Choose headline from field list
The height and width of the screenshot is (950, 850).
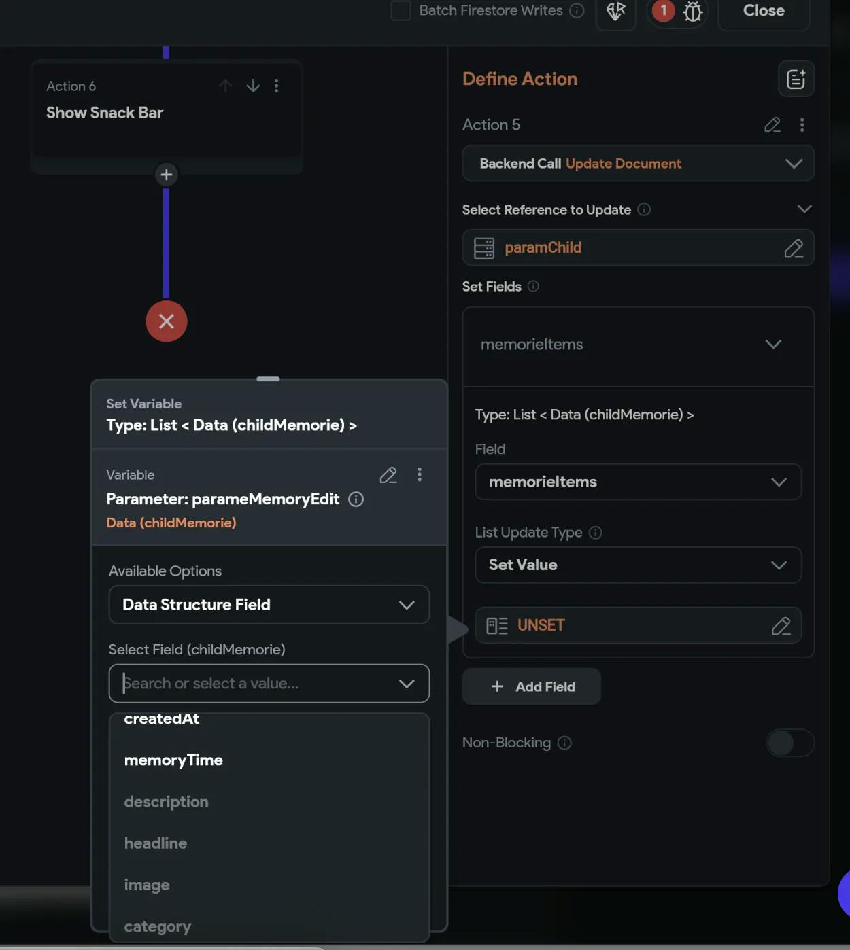coord(155,843)
